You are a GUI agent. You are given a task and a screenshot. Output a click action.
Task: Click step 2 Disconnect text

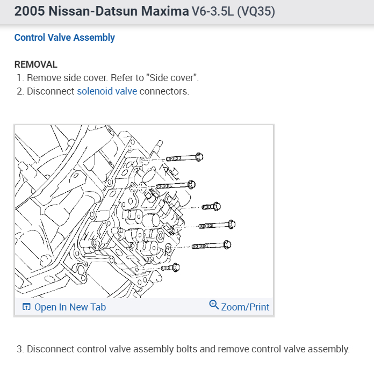[51, 91]
